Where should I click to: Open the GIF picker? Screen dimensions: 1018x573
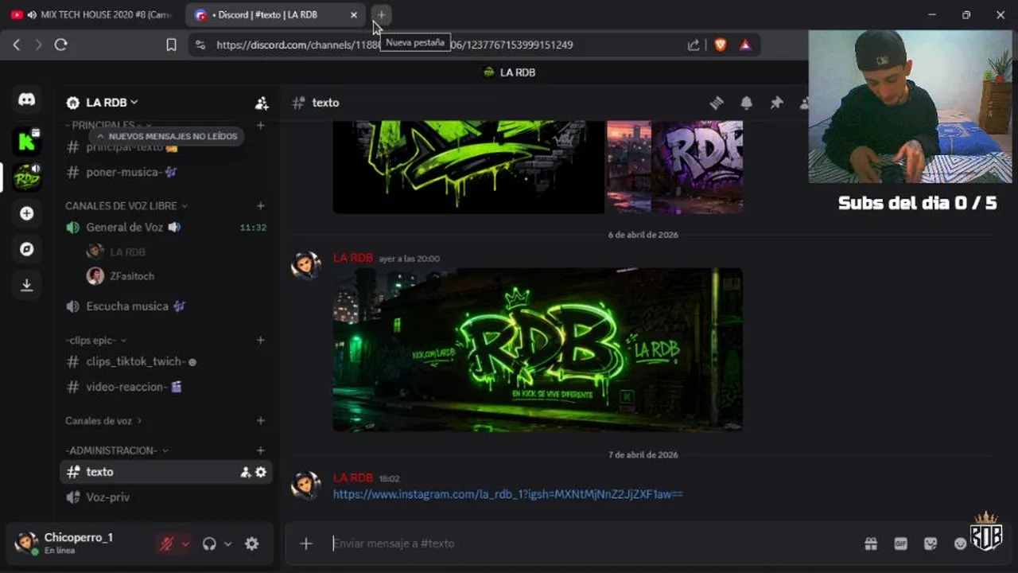900,544
